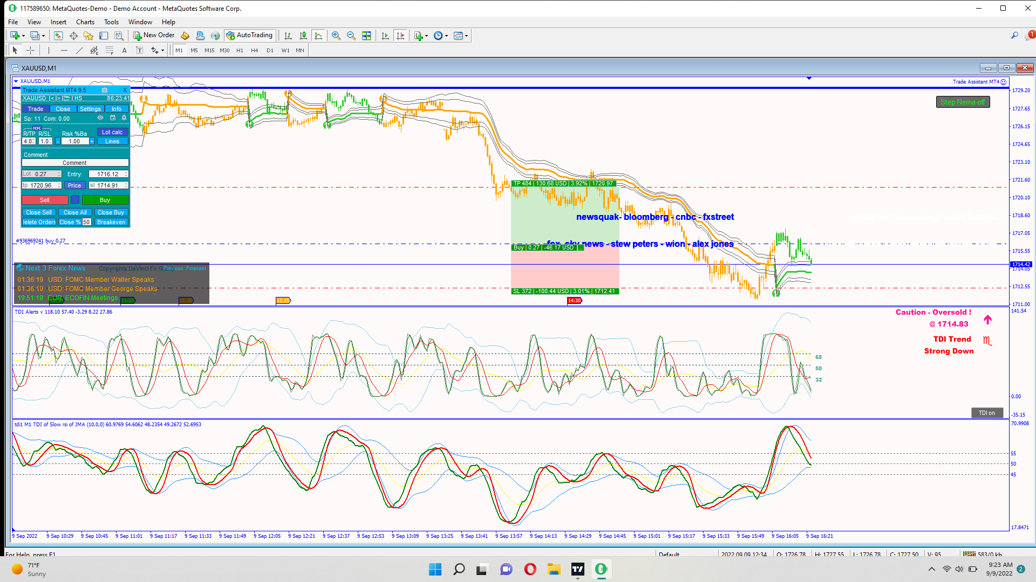Click the Breakeven button

111,222
